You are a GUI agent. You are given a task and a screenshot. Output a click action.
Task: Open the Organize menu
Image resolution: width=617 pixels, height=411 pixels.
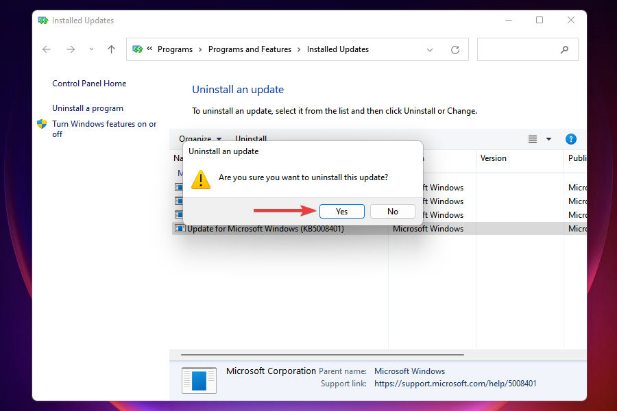tap(200, 138)
